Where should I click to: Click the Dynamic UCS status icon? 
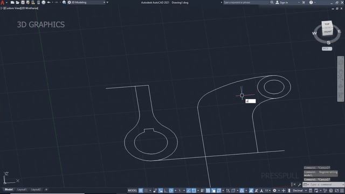(x=228, y=190)
